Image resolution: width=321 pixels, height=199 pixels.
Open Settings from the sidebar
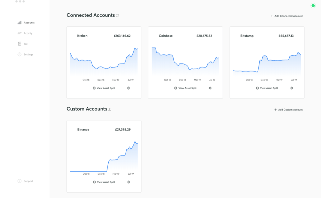click(25, 55)
